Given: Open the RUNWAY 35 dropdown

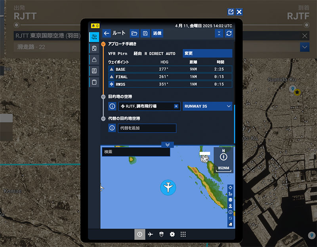Looking at the screenshot, I should (x=207, y=106).
